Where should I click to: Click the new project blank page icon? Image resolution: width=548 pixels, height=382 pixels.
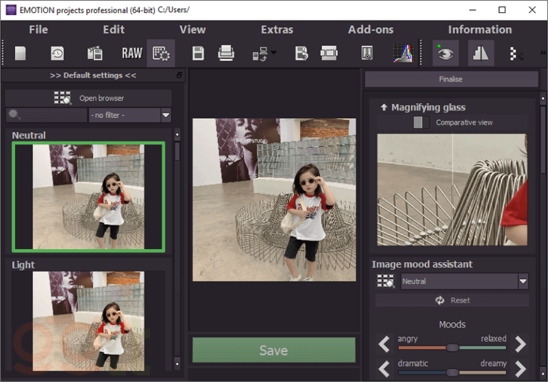pos(20,53)
